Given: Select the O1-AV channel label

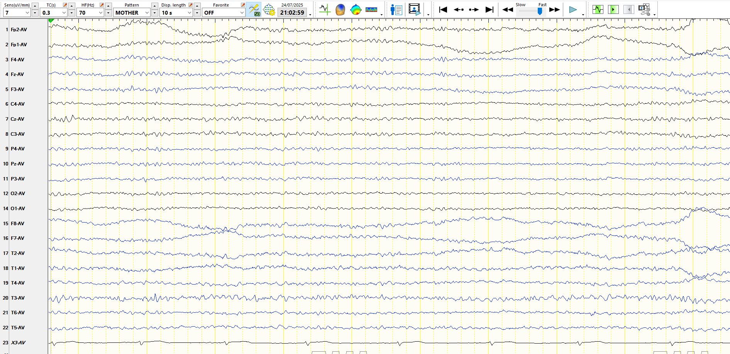Looking at the screenshot, I should pyautogui.click(x=18, y=209).
